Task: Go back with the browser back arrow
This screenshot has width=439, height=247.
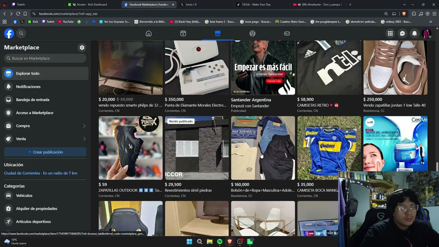Action: point(4,14)
